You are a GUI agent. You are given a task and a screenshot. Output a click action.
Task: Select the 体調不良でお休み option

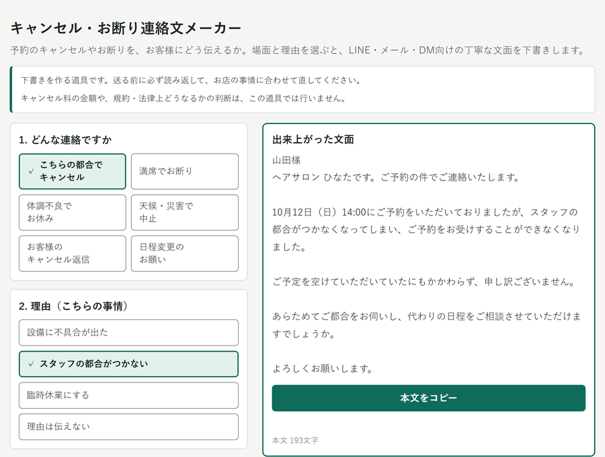(x=73, y=212)
